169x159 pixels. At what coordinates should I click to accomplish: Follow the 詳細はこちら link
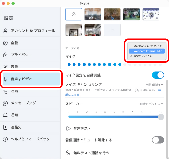point(72,95)
